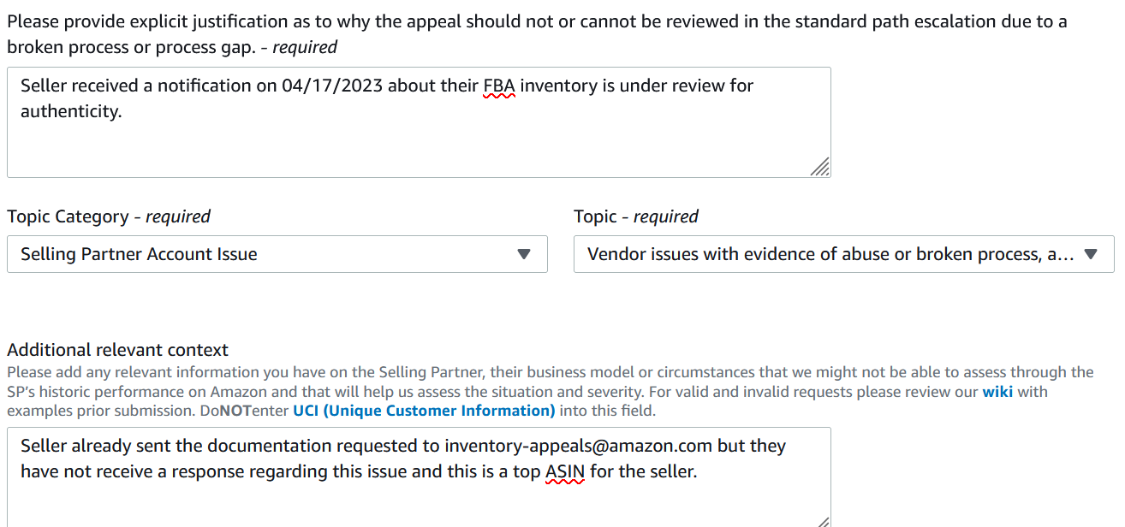
Task: Click the 'Selling Partner Account Issue' selected value
Action: 139,254
